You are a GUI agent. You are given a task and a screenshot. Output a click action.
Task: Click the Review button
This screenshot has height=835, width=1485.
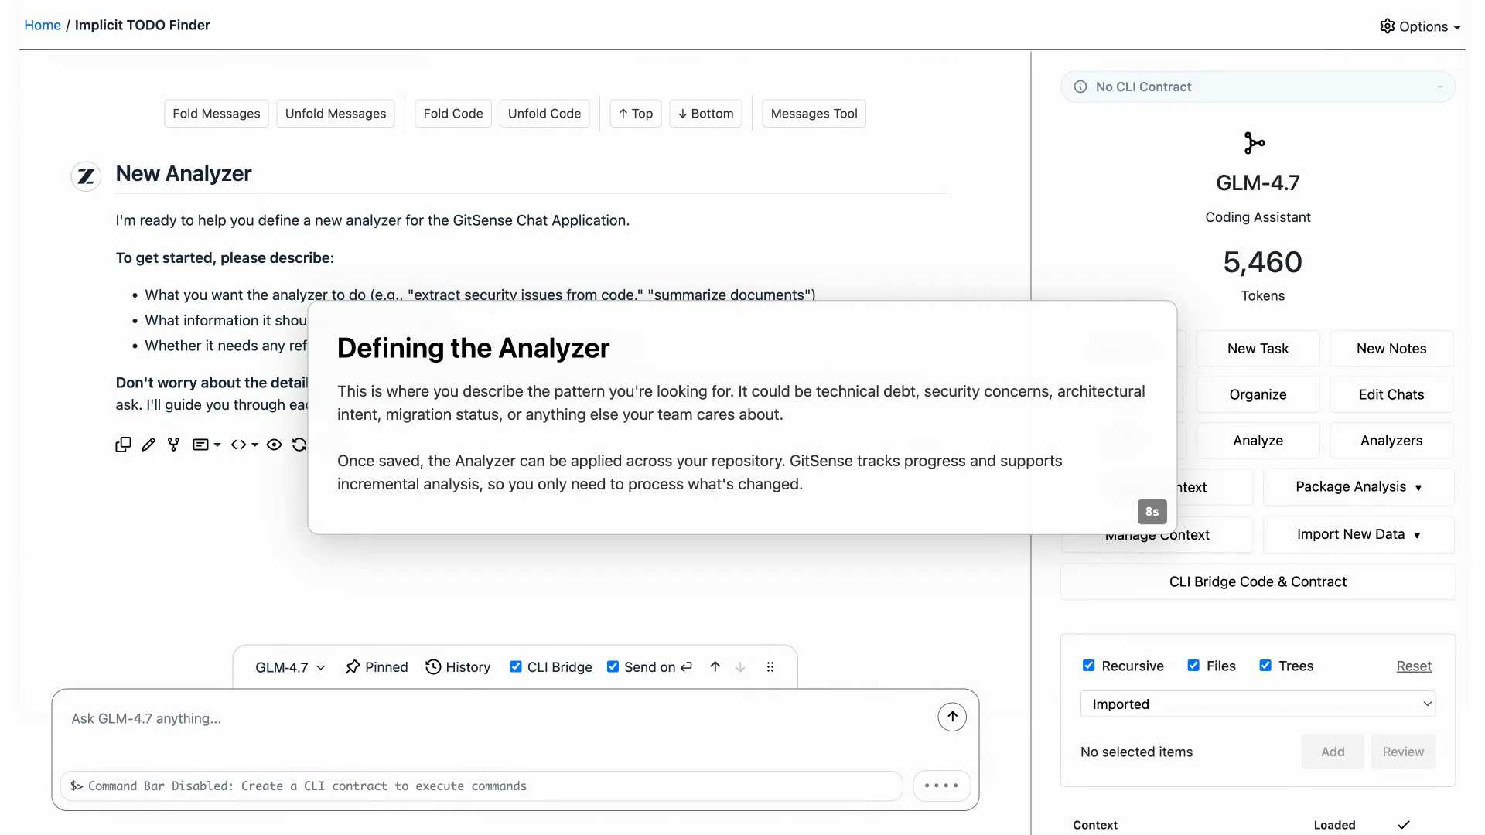(1403, 751)
